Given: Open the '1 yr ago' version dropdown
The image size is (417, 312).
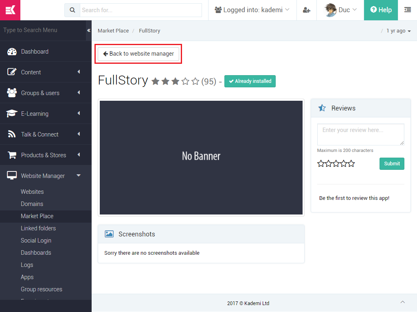Looking at the screenshot, I should (398, 31).
